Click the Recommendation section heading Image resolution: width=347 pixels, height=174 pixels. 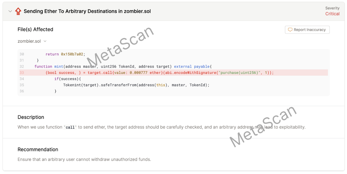(38, 149)
